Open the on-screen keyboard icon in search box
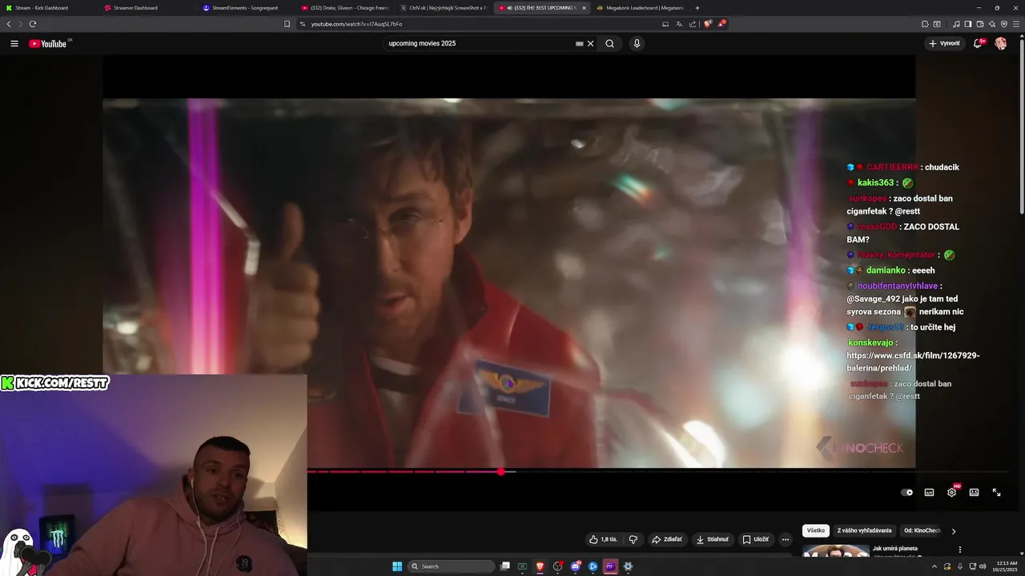This screenshot has width=1025, height=576. point(580,44)
